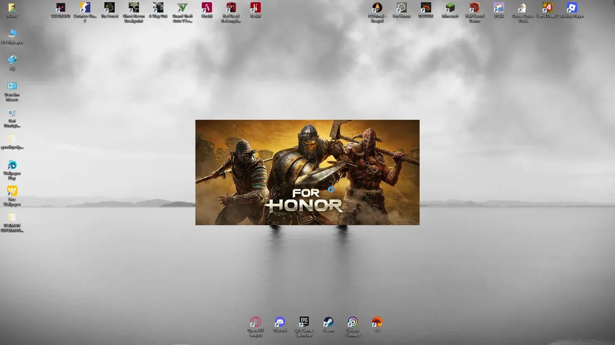Open The Forest game shortcut
The height and width of the screenshot is (345, 615).
[x=110, y=8]
